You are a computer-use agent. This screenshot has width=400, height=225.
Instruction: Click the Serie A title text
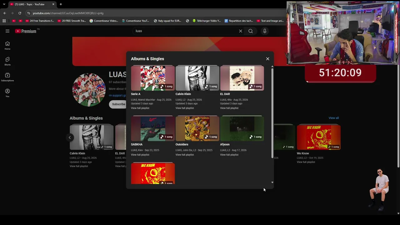136,94
